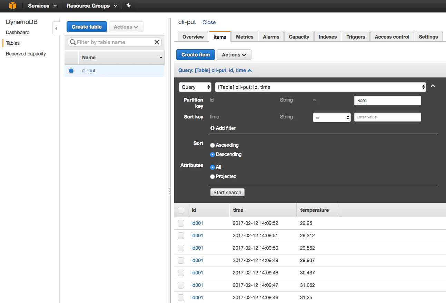The height and width of the screenshot is (303, 446).
Task: Click the partition key value field
Action: point(388,101)
